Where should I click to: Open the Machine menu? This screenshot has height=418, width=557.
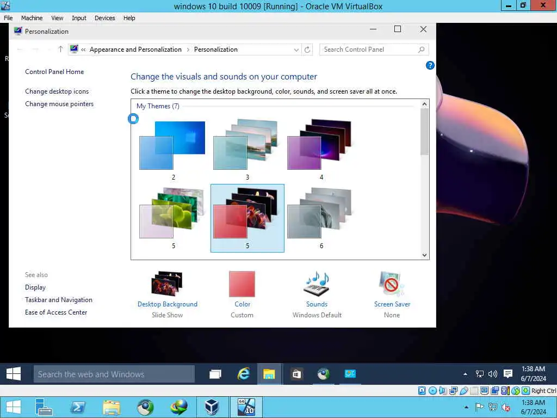(x=32, y=18)
